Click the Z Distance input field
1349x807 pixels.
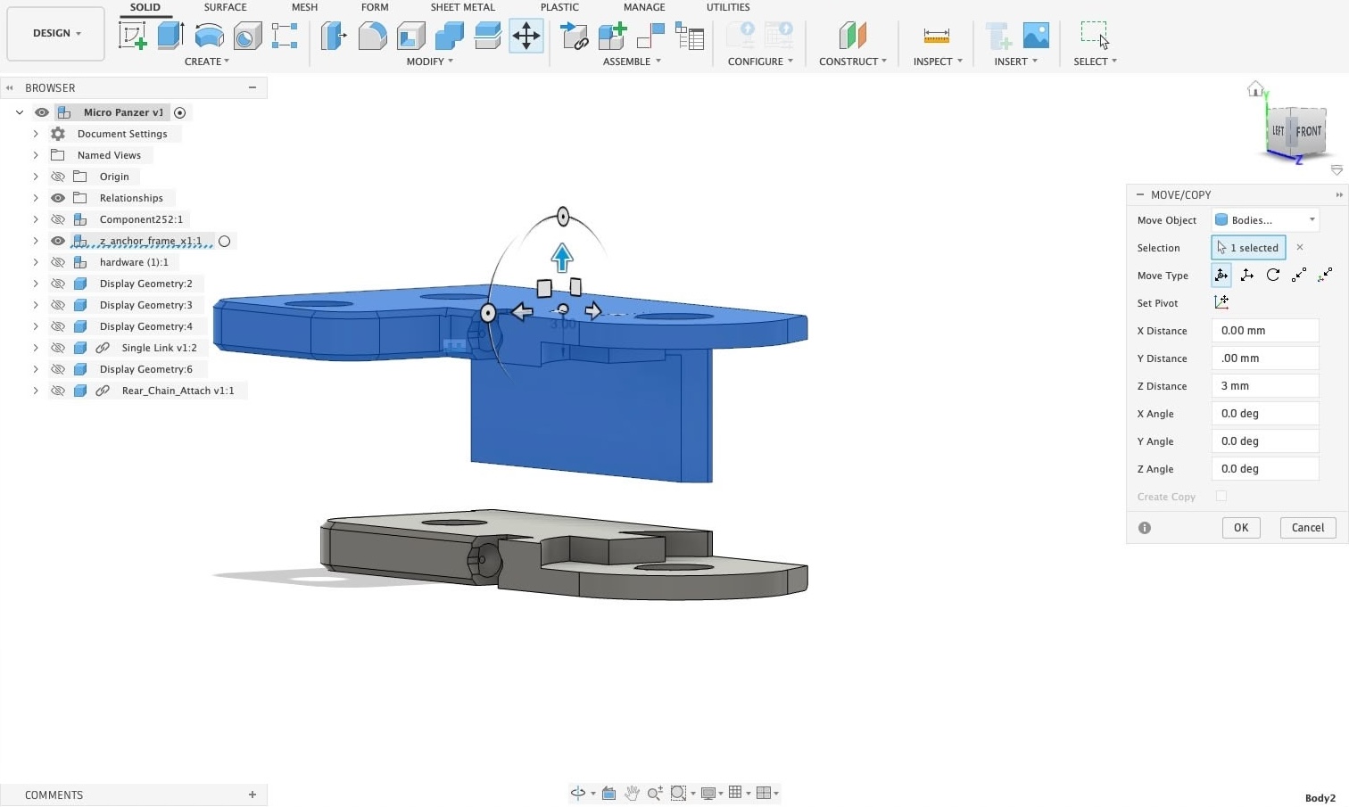tap(1265, 385)
